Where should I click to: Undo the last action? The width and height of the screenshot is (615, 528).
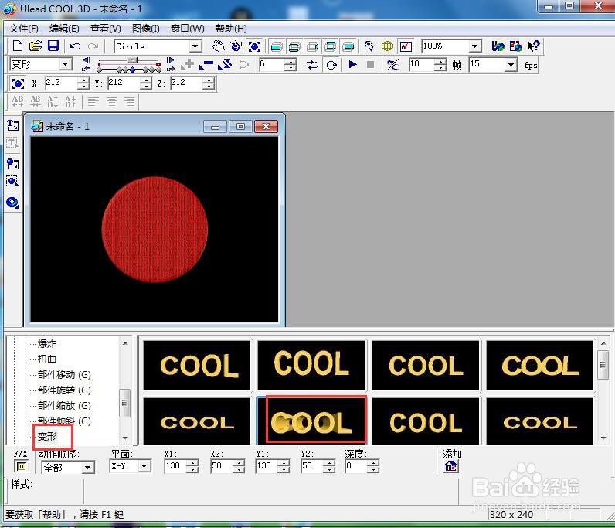click(x=75, y=46)
